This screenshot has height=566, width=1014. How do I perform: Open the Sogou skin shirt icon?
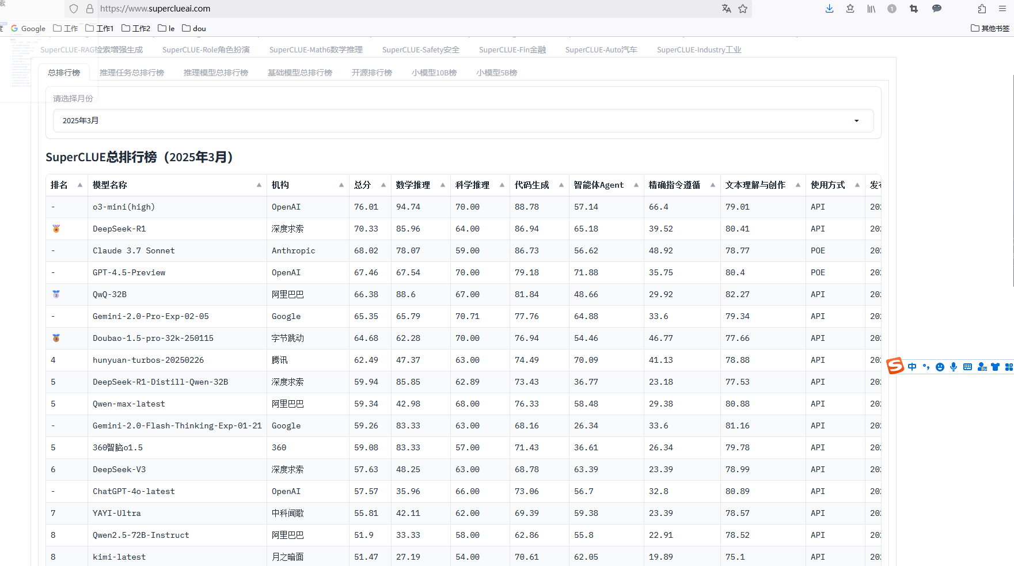(x=995, y=367)
